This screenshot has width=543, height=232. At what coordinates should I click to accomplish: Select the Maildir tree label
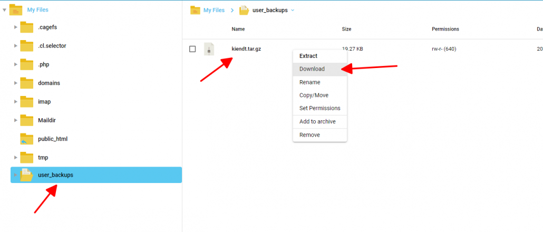pos(47,120)
